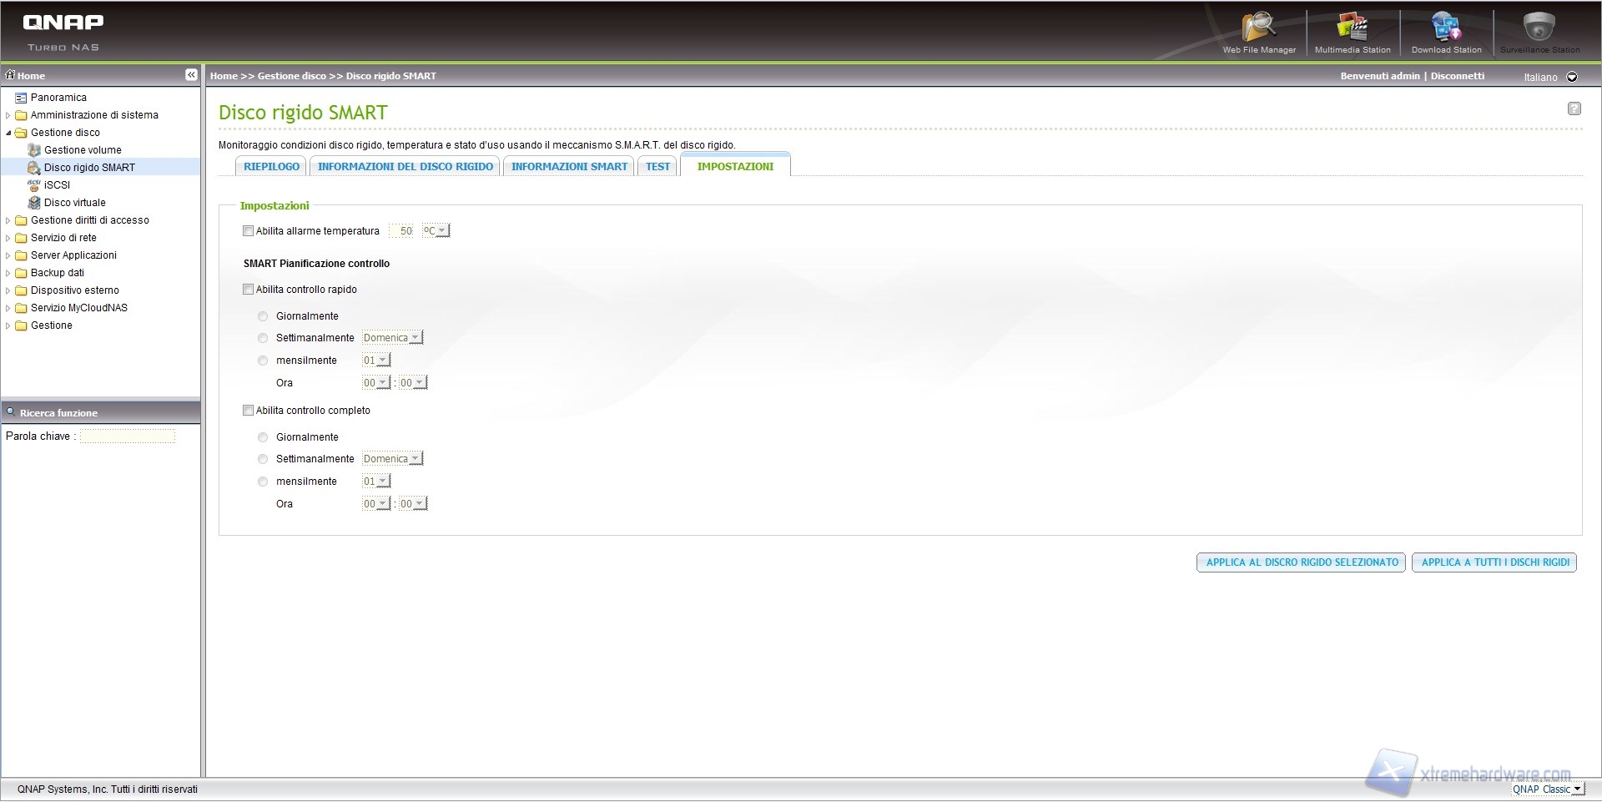The height and width of the screenshot is (802, 1602).
Task: Launch the Multimedia Station icon
Action: pyautogui.click(x=1352, y=28)
